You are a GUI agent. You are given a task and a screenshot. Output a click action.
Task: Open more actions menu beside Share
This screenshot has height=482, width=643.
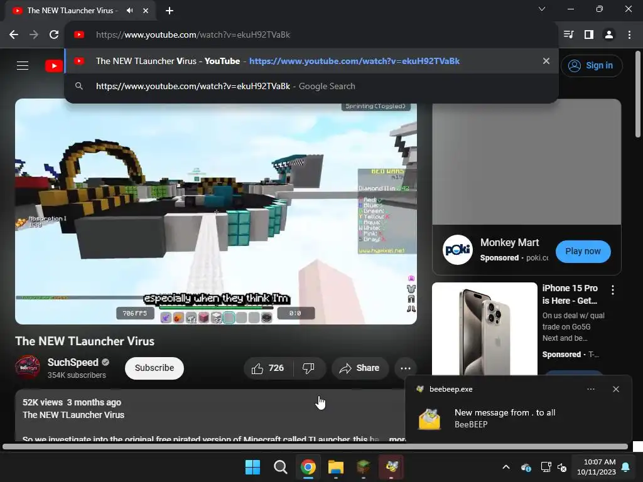[406, 368]
